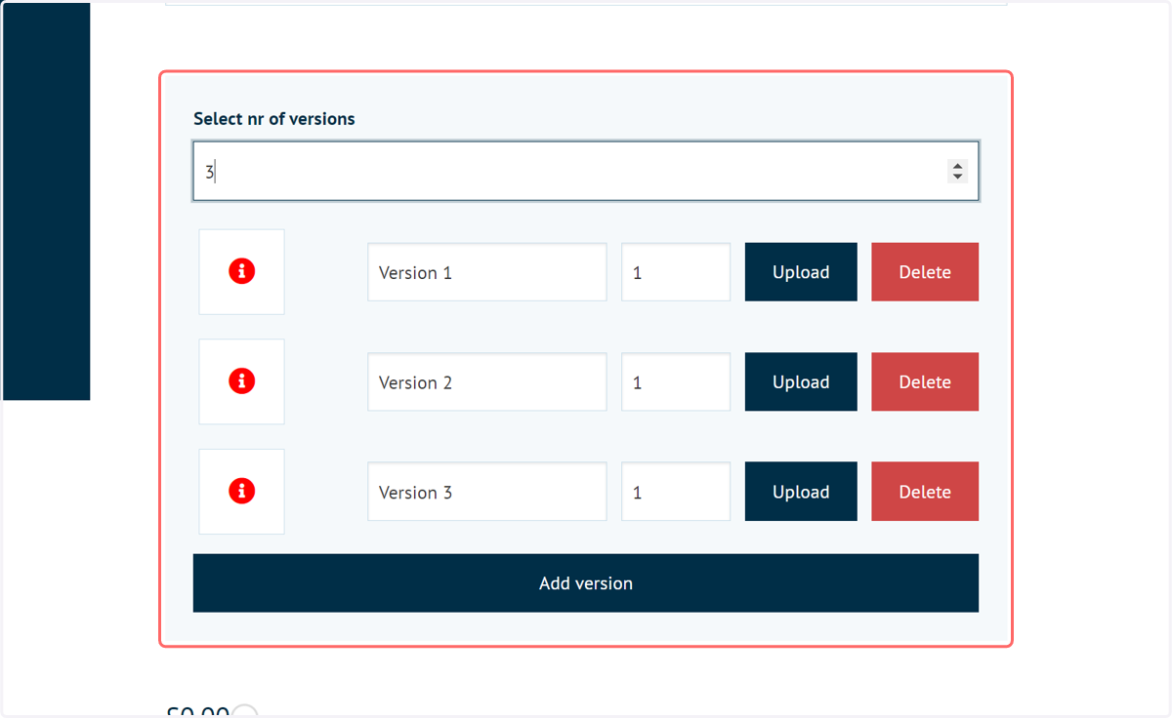Decrease number of versions with down arrow
The image size is (1172, 718).
click(x=957, y=177)
